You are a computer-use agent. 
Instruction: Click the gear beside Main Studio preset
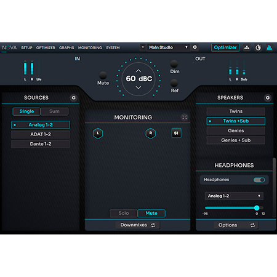[x=195, y=47]
